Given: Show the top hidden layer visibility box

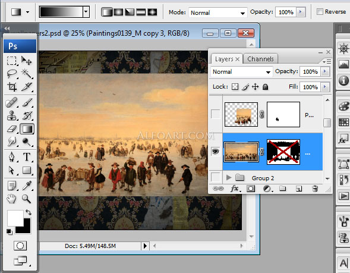Looking at the screenshot, I should coord(215,114).
